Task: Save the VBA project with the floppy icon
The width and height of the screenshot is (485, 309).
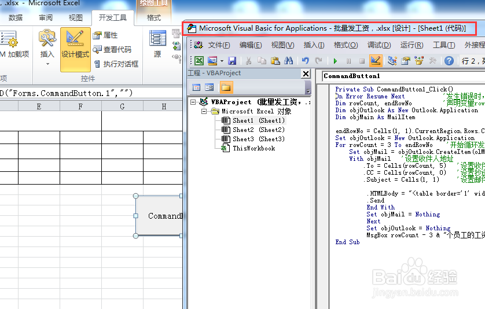Action: [232, 61]
